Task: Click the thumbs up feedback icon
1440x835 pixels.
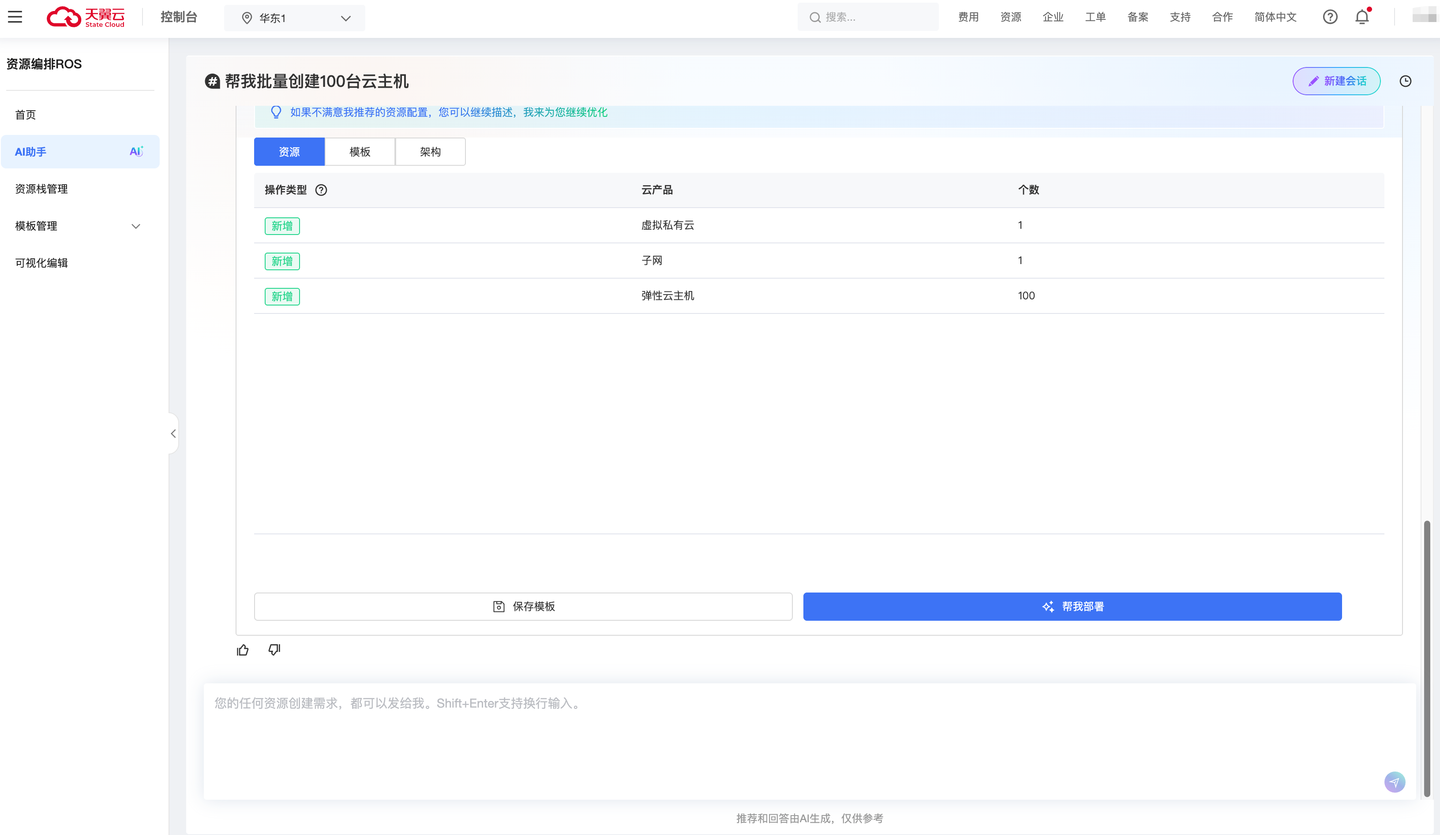Action: pyautogui.click(x=243, y=650)
